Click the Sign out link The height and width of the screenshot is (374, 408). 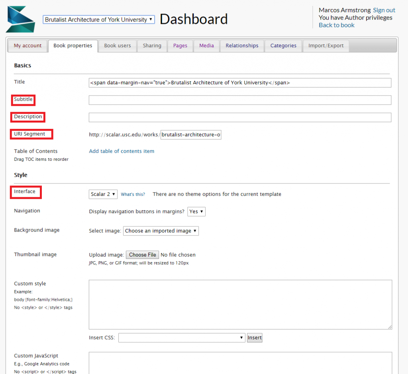tap(384, 10)
